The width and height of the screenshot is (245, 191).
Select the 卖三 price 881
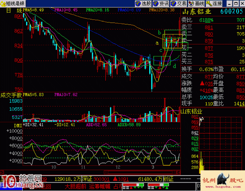209,27
